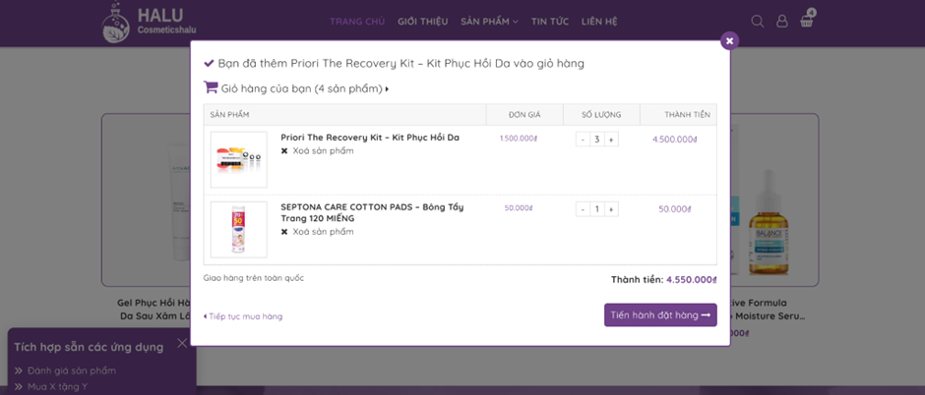Click Đánh giá sản phẩm in apps panel
Viewport: 925px width, 395px height.
72,370
